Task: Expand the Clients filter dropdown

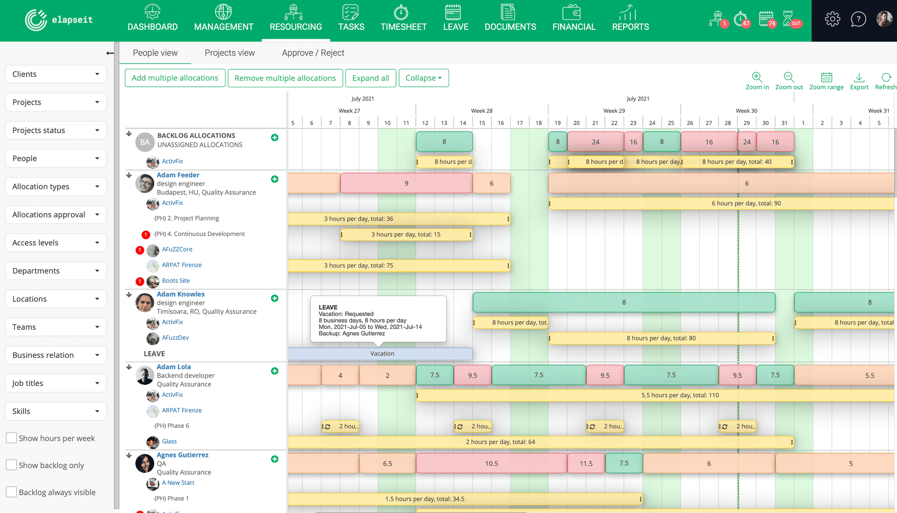Action: (x=55, y=74)
